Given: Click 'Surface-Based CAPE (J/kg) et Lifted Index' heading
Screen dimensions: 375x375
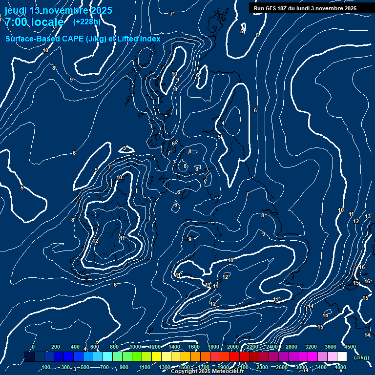Looking at the screenshot, I should coord(83,39).
